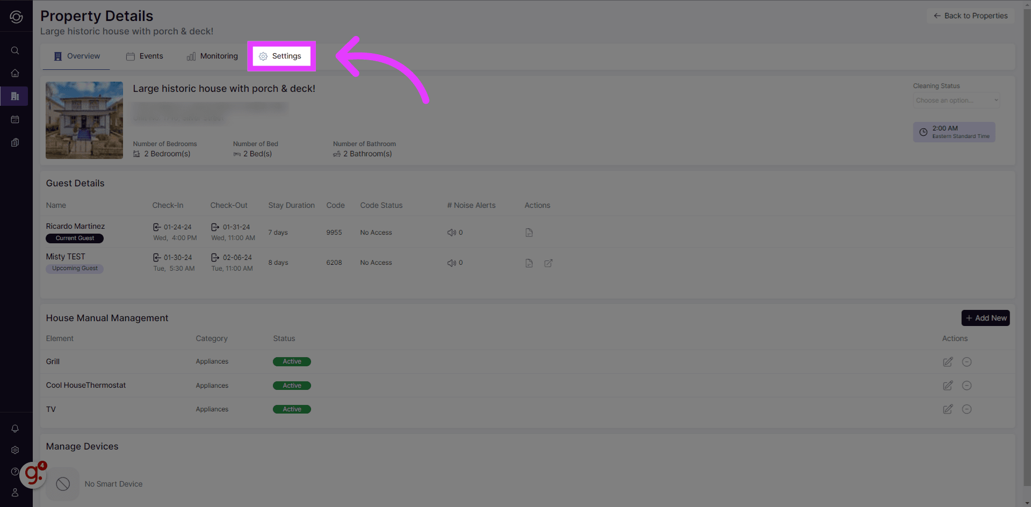Click the 2:00 AM time badge

pos(954,132)
